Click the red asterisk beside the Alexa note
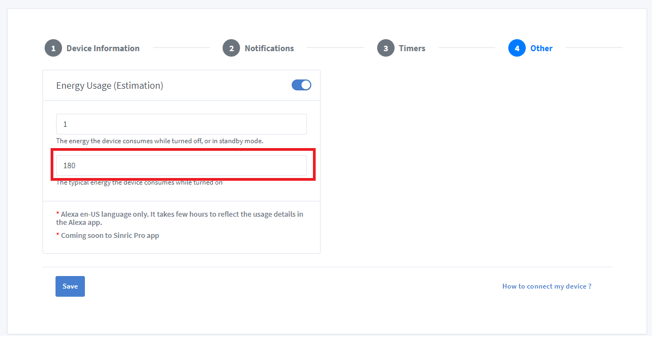 point(58,215)
